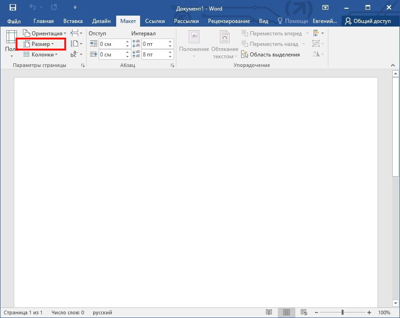Open the Евгений account menu

325,21
